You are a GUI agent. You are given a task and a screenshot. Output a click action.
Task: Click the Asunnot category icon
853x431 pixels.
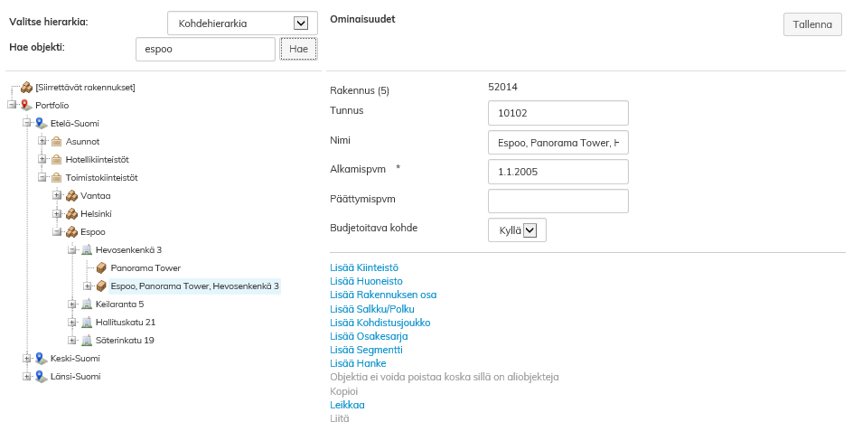(x=56, y=142)
